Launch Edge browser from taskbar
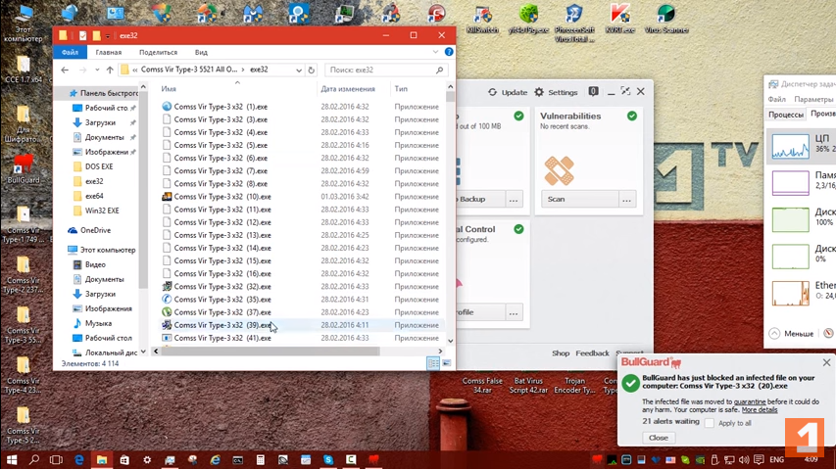 click(79, 459)
